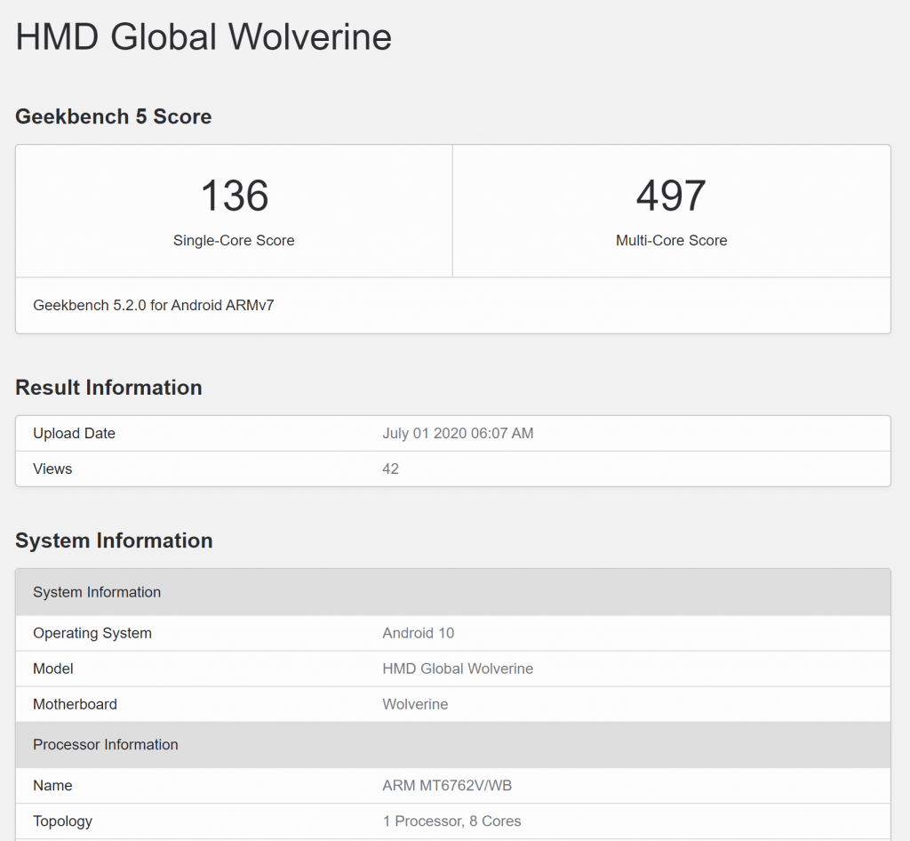Click the Processor Information table header

(452, 745)
